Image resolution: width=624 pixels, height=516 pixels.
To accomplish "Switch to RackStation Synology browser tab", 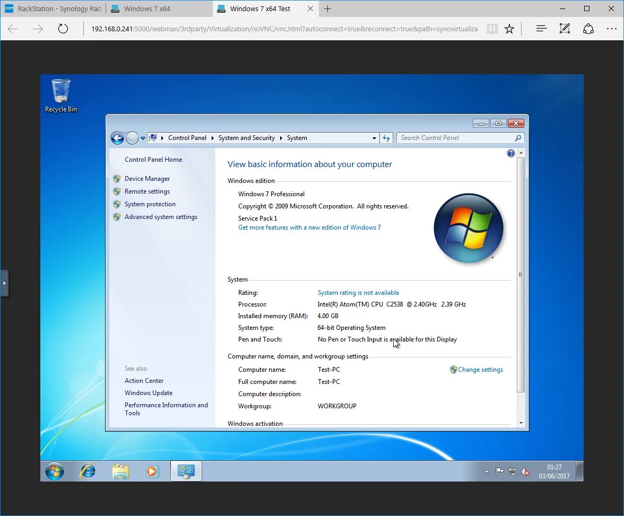I will (x=53, y=9).
